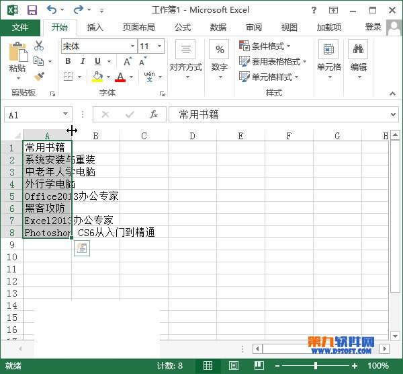Click the Insert Function fx icon

[x=153, y=115]
